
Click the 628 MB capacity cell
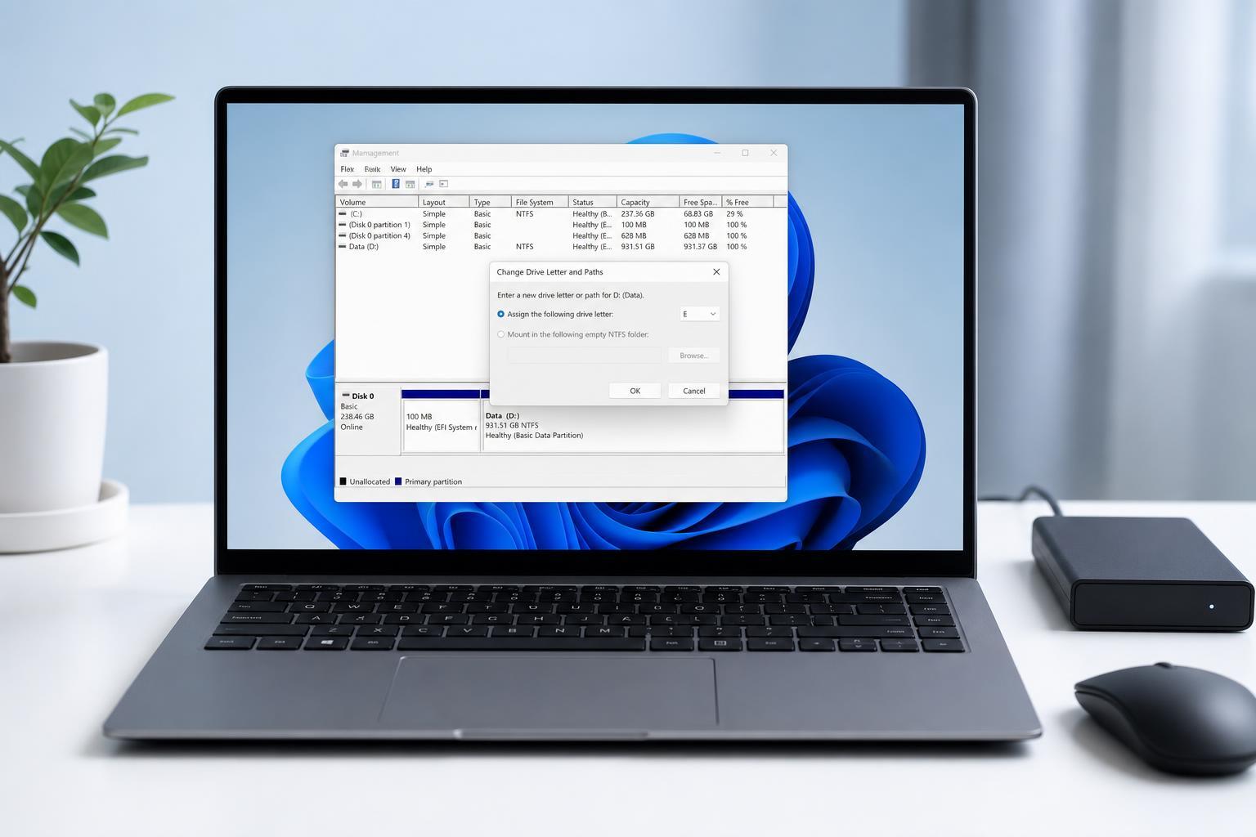(634, 235)
